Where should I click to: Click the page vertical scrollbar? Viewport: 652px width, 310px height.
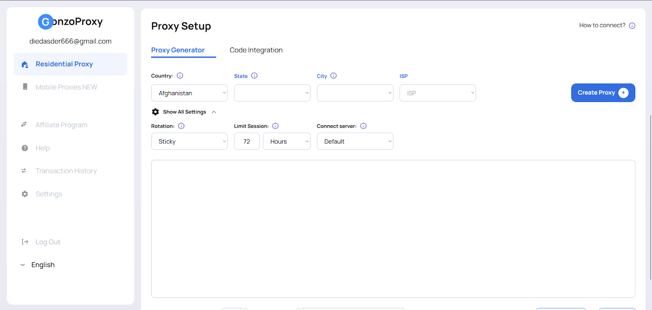tap(650, 197)
